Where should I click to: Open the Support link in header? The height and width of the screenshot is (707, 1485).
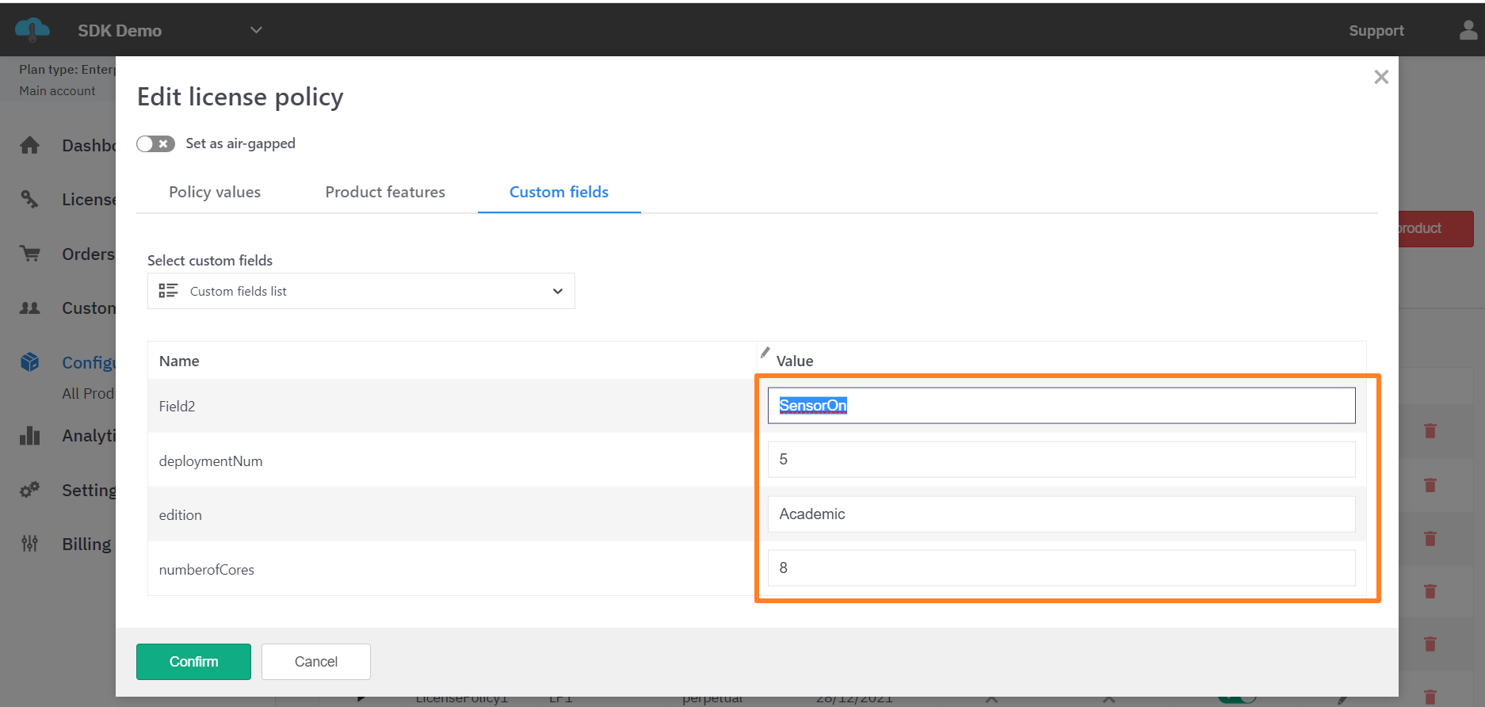point(1376,30)
